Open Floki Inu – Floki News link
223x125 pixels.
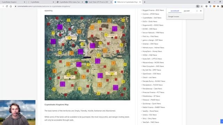pos(150,36)
